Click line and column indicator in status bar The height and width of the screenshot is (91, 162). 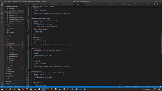(121, 87)
